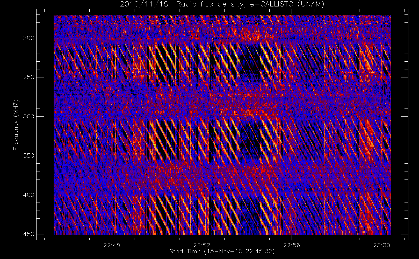Select the 250 frequency tick label
This screenshot has height=259, width=419.
pos(28,77)
